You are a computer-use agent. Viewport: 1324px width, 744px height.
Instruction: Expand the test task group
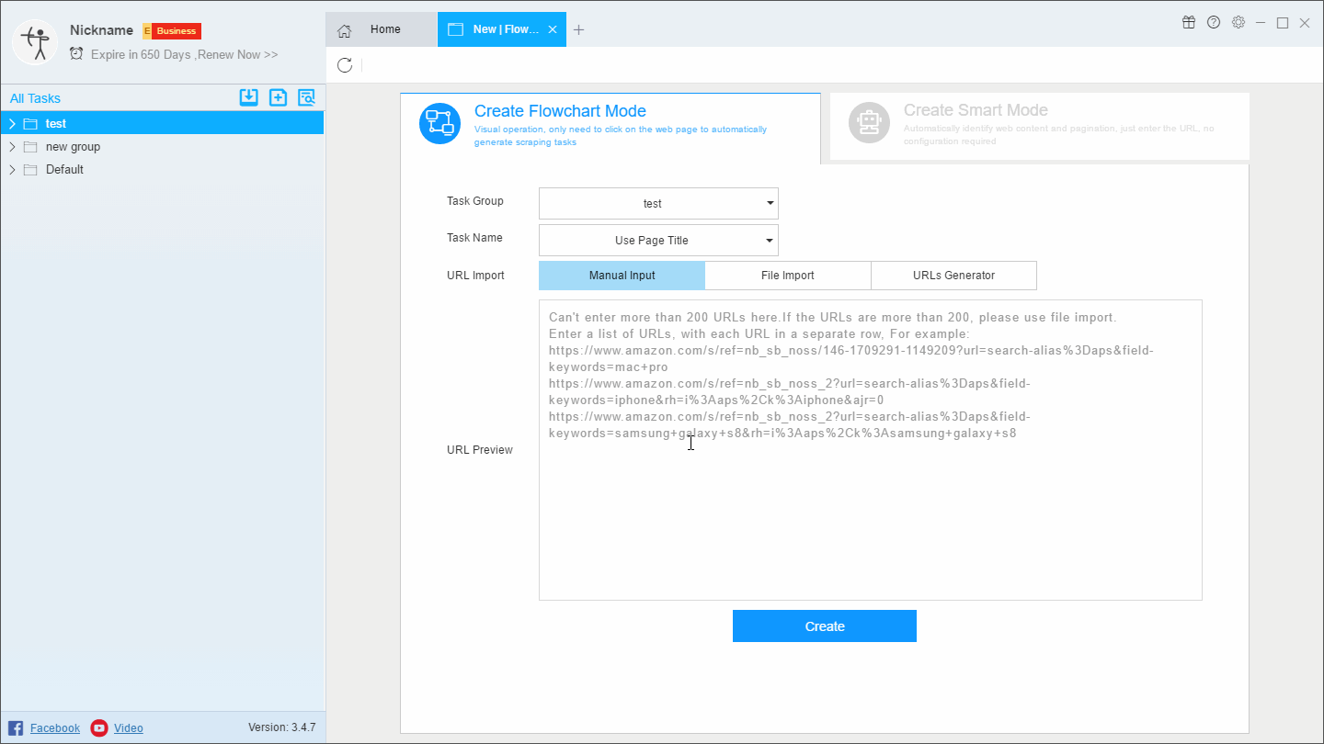pos(12,124)
